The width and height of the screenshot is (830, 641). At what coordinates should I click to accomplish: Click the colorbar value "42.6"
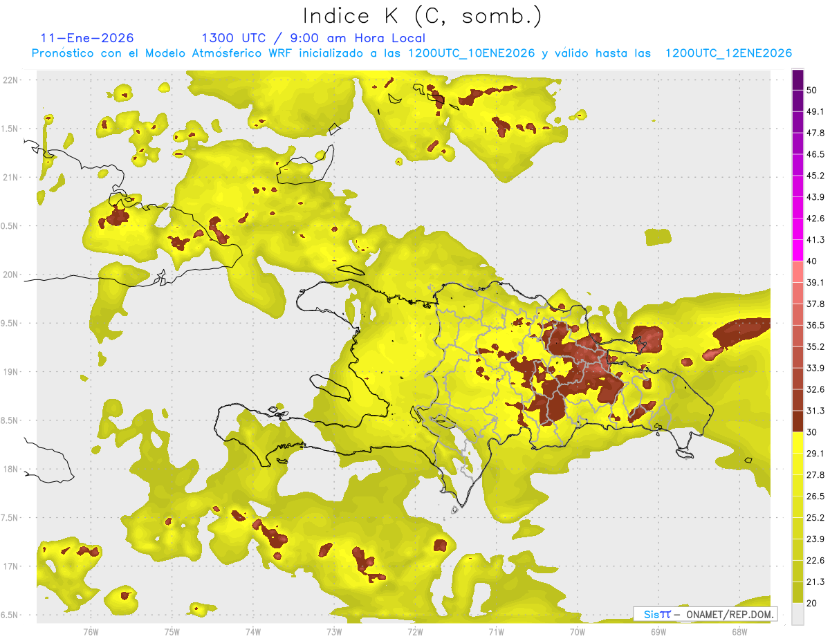coord(815,219)
